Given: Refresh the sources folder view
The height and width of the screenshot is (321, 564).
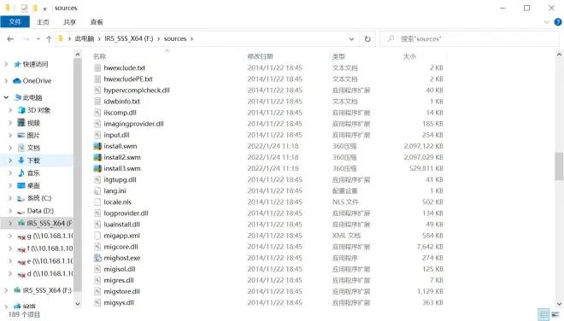Looking at the screenshot, I should point(367,38).
